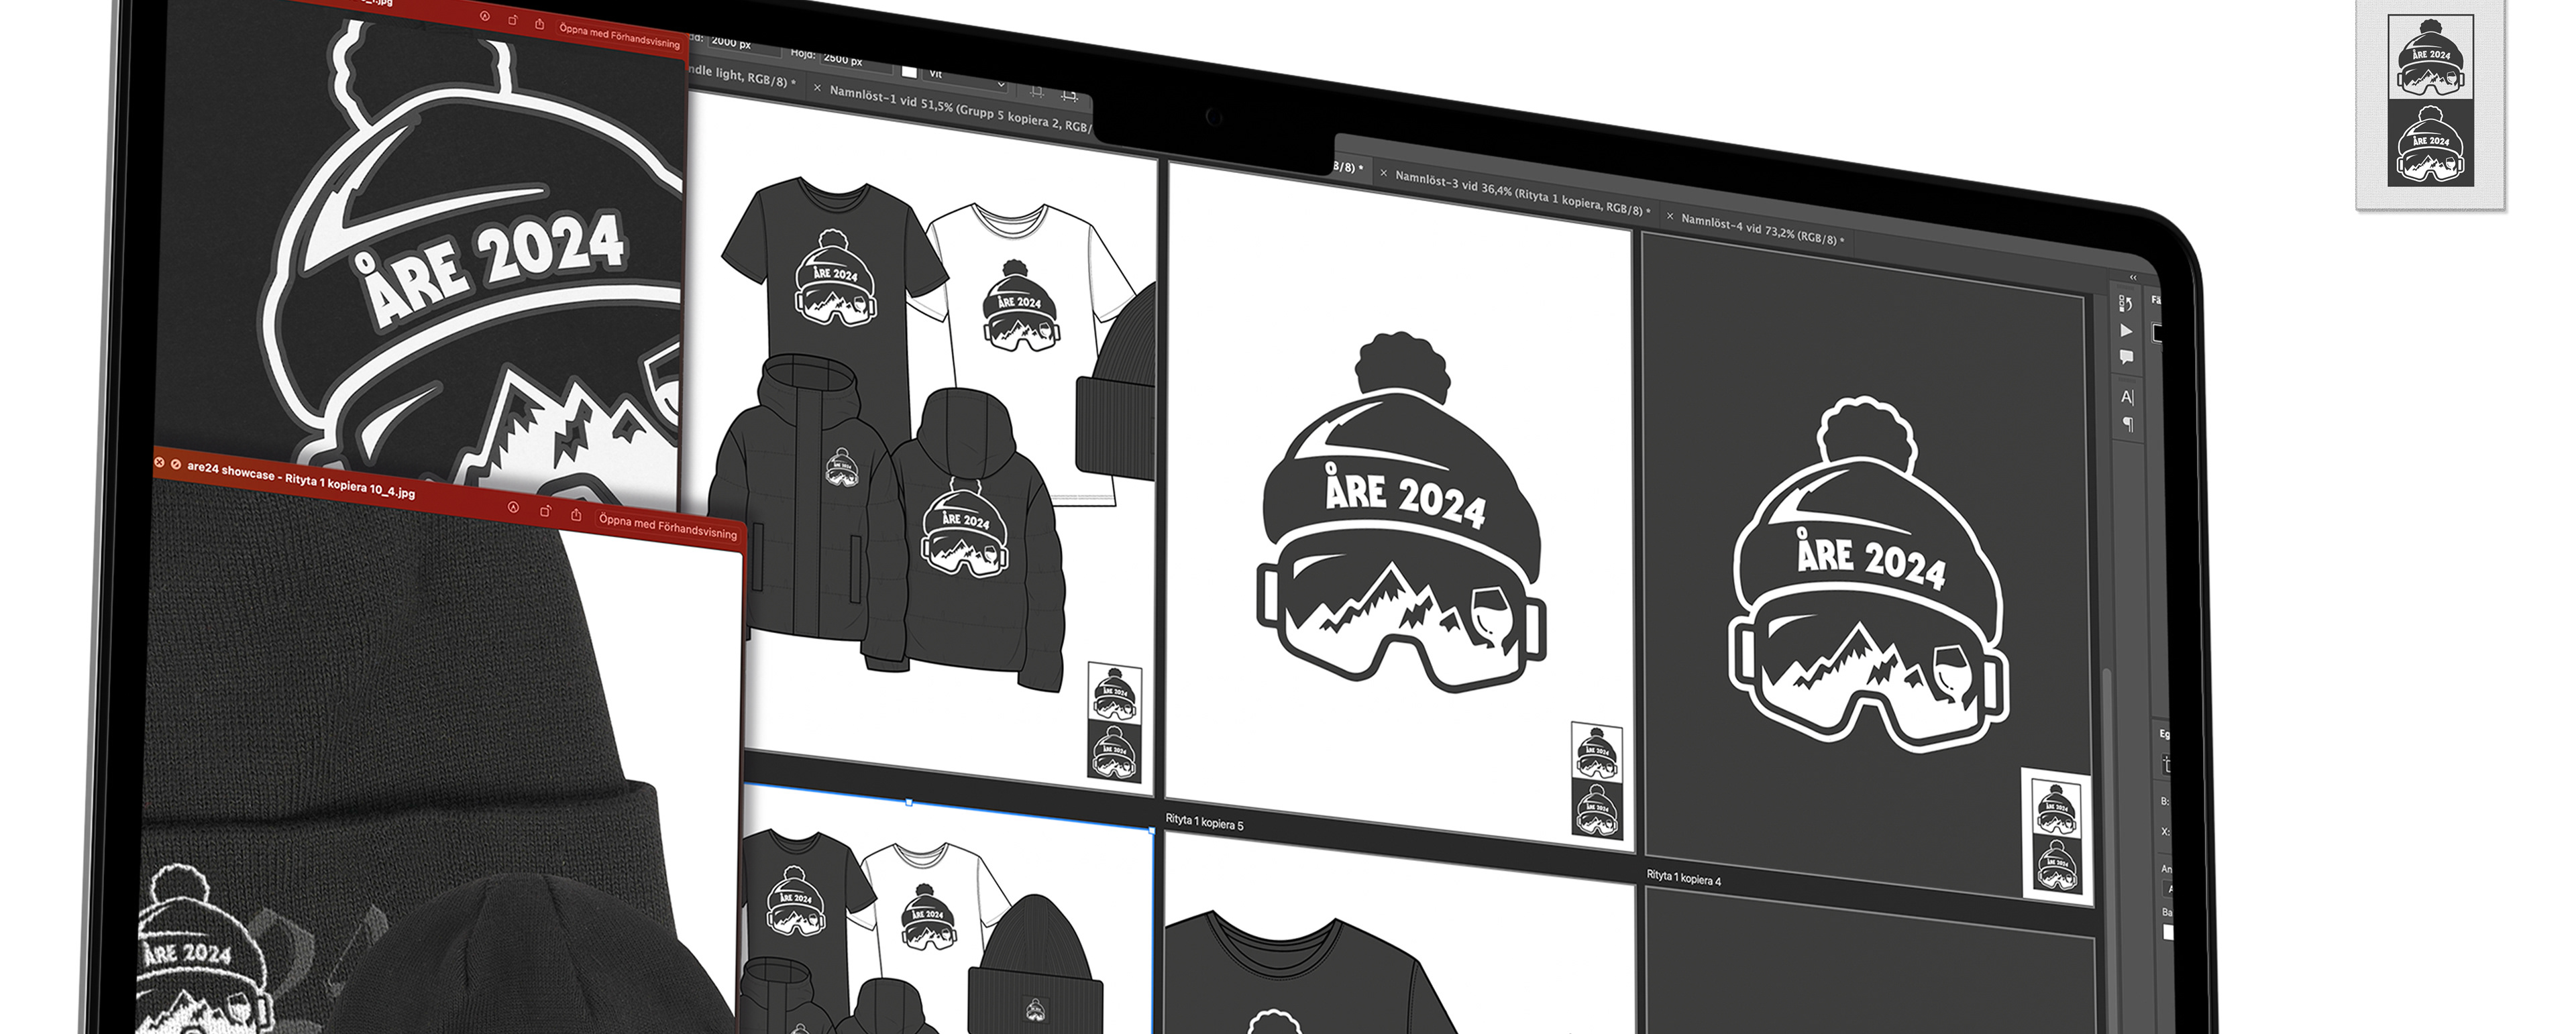Click full-screen button beside are24 showcase title
2576x1034 pixels.
pos(176,464)
